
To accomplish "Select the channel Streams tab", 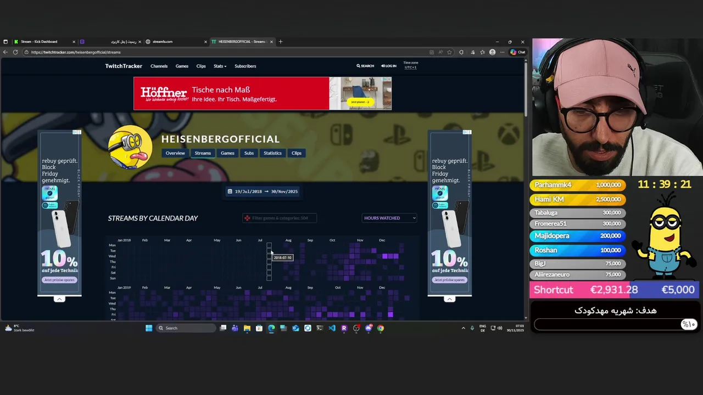I will tap(203, 153).
